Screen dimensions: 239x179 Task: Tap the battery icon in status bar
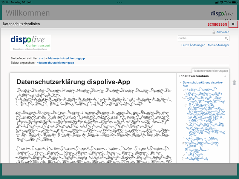click(235, 2)
